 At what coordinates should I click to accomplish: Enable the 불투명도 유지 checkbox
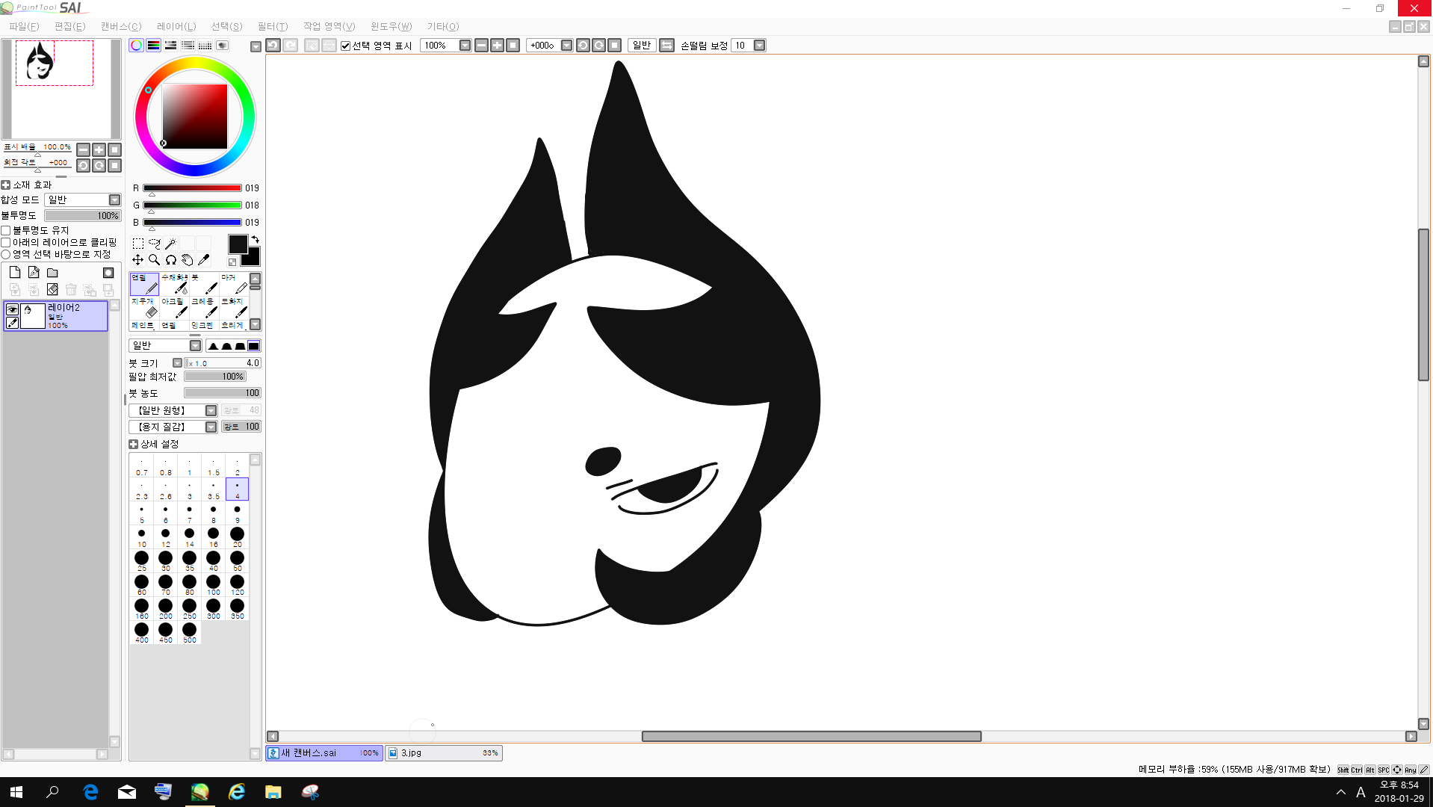coord(6,231)
